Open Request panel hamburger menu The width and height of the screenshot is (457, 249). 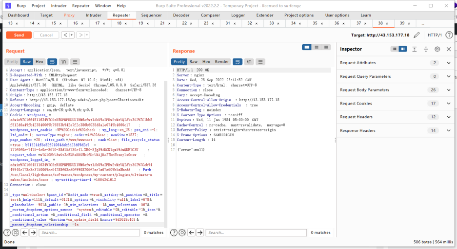75,62
